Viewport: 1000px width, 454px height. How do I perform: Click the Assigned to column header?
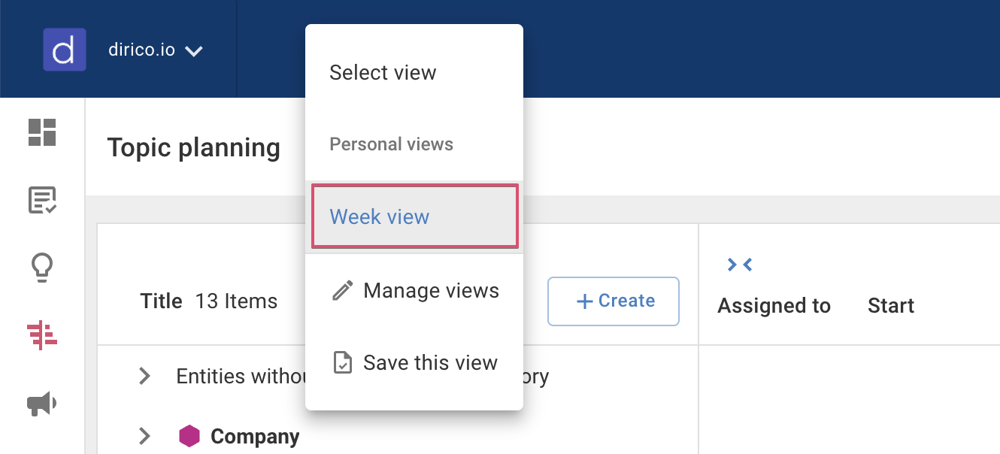click(774, 305)
